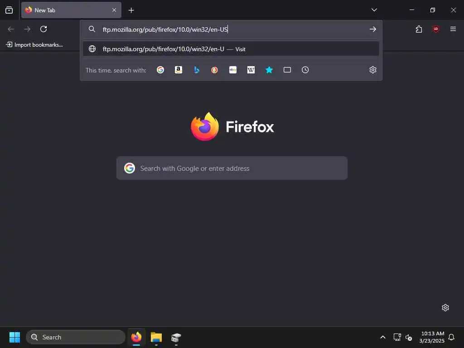Select the New Tab tab
This screenshot has height=348, width=464.
click(x=71, y=10)
